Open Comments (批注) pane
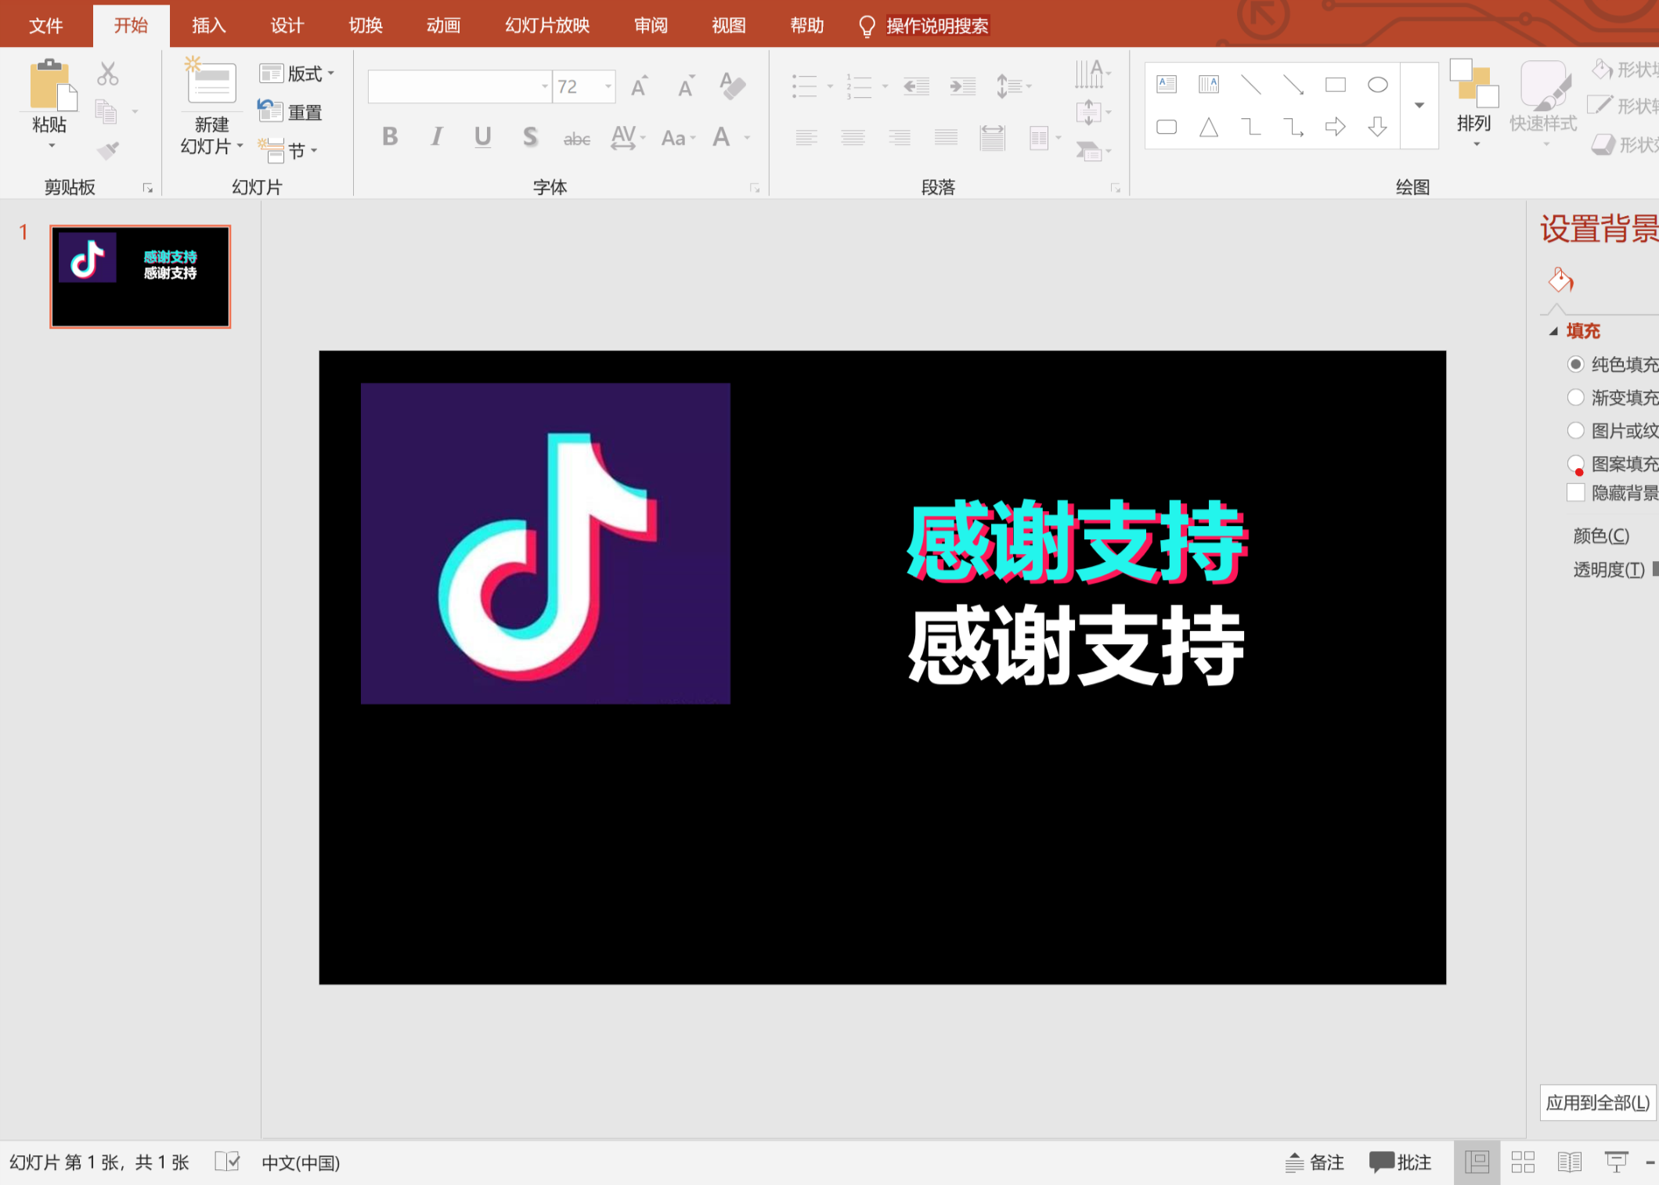 click(1401, 1162)
